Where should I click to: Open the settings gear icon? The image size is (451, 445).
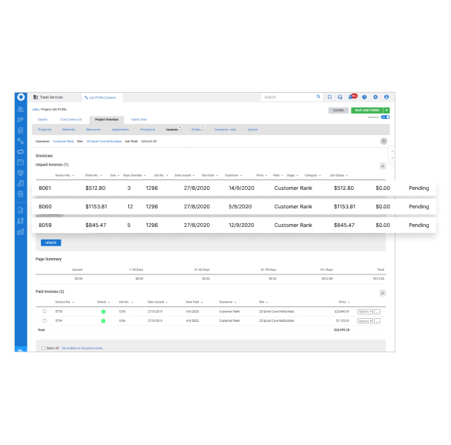click(375, 97)
